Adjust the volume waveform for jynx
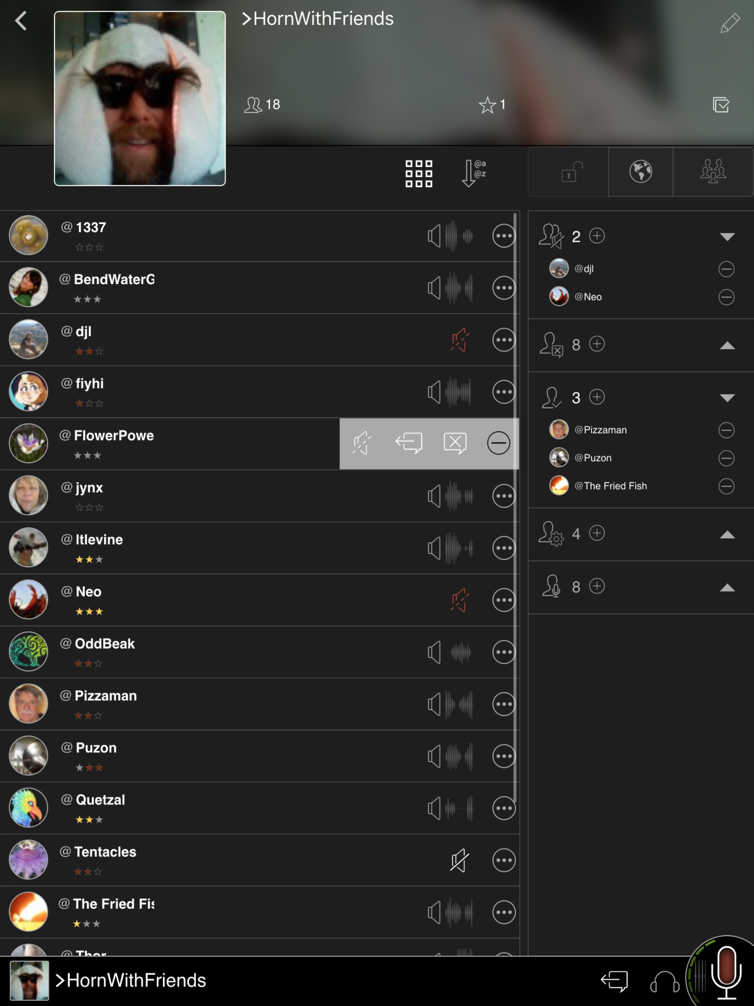 click(459, 496)
